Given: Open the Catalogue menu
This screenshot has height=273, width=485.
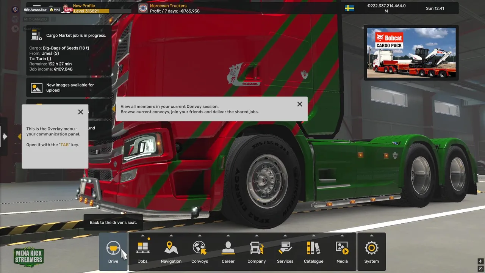Looking at the screenshot, I should click(314, 252).
